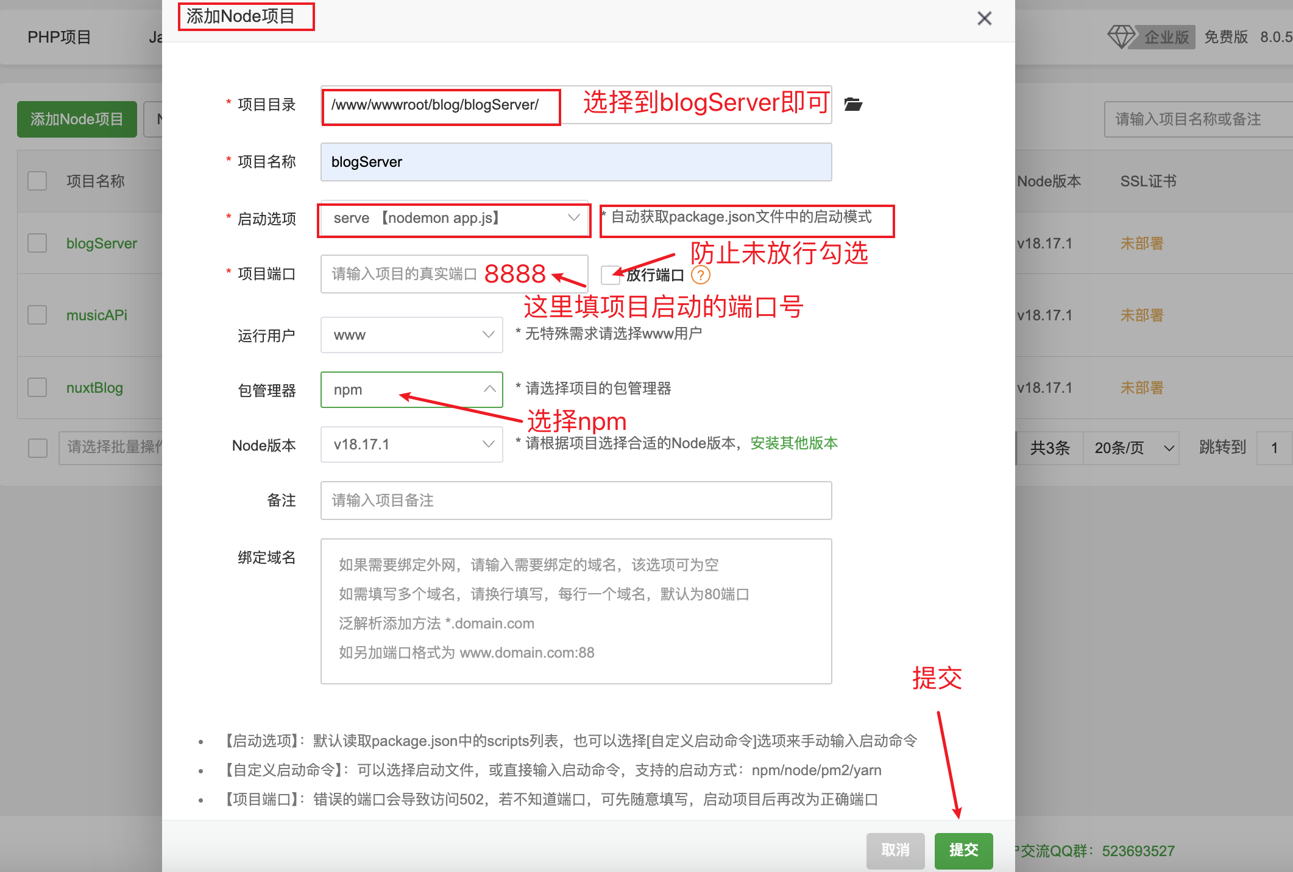Click 未部署 in the musicAPi row
Viewport: 1293px width, 872px height.
tap(1142, 315)
